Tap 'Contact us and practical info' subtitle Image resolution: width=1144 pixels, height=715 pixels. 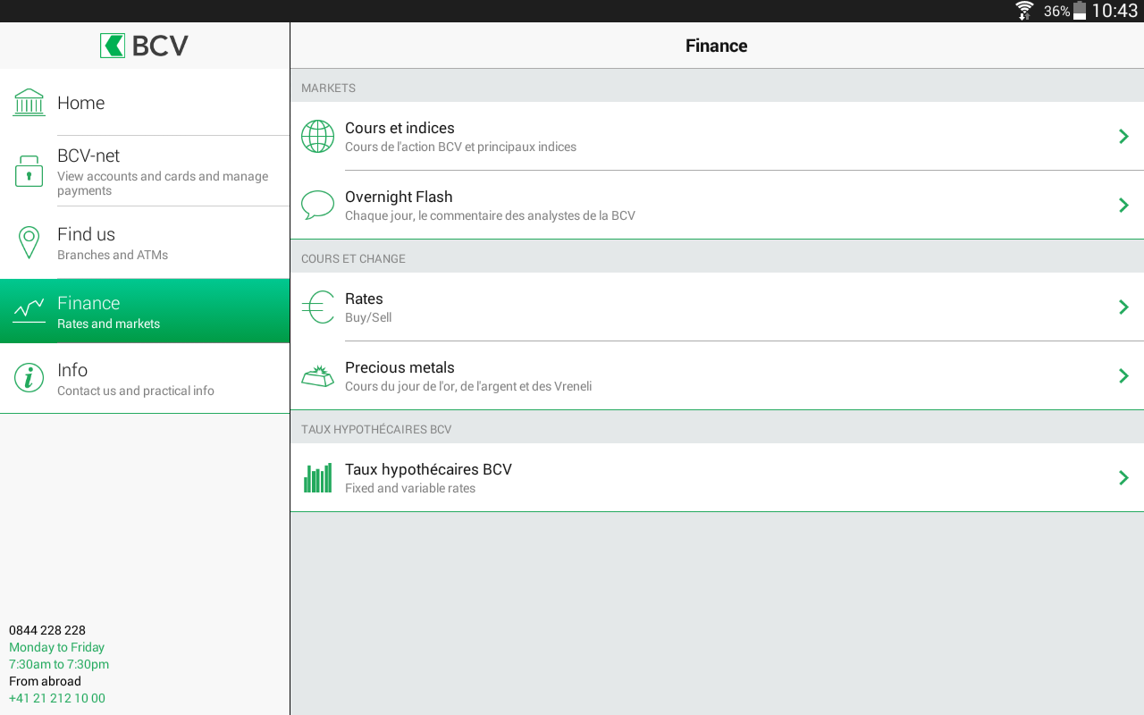(x=136, y=391)
